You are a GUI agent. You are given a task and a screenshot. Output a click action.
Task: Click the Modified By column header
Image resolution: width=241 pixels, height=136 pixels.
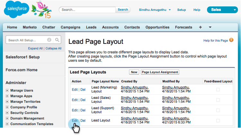click(x=171, y=81)
